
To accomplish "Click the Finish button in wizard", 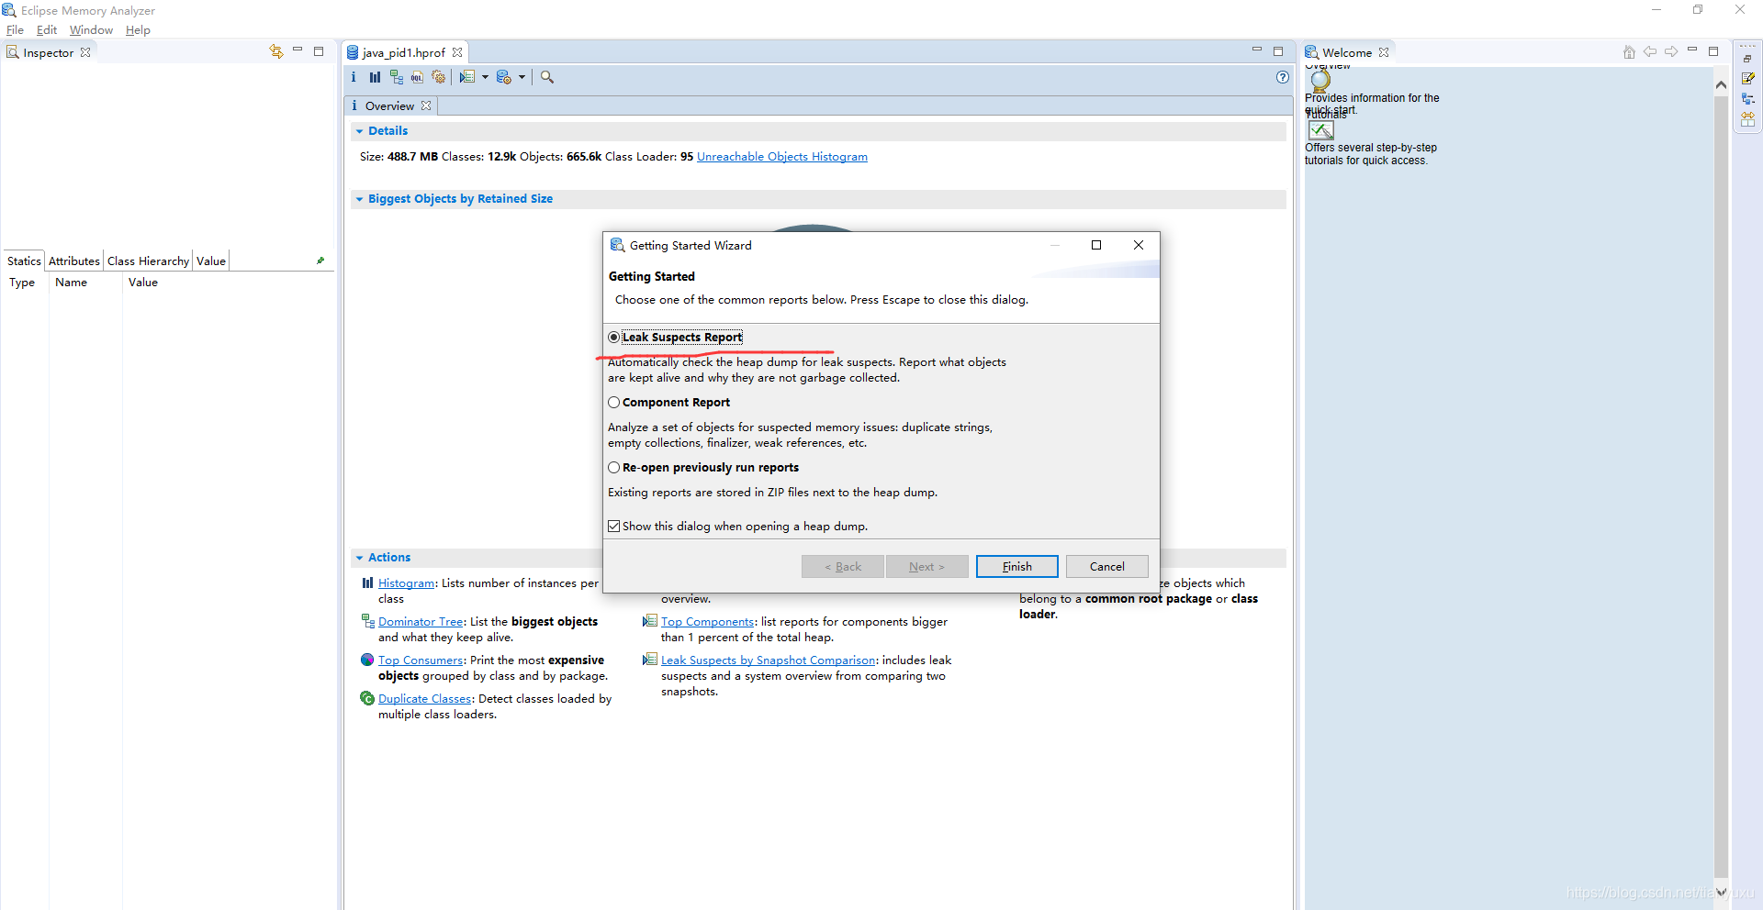I will [x=1016, y=567].
